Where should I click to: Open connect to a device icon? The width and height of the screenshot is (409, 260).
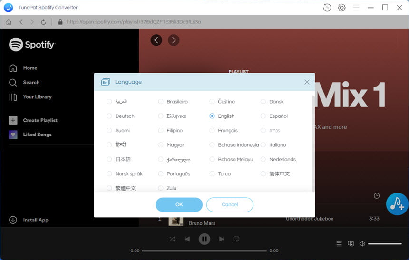[x=351, y=244]
